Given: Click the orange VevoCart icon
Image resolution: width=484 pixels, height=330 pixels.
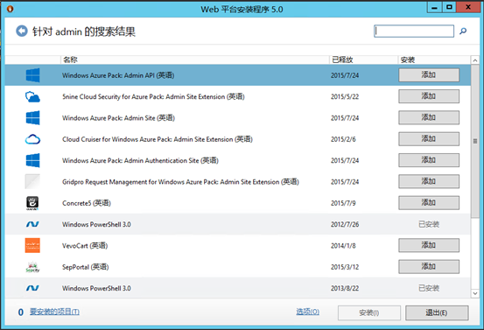Looking at the screenshot, I should tap(32, 245).
